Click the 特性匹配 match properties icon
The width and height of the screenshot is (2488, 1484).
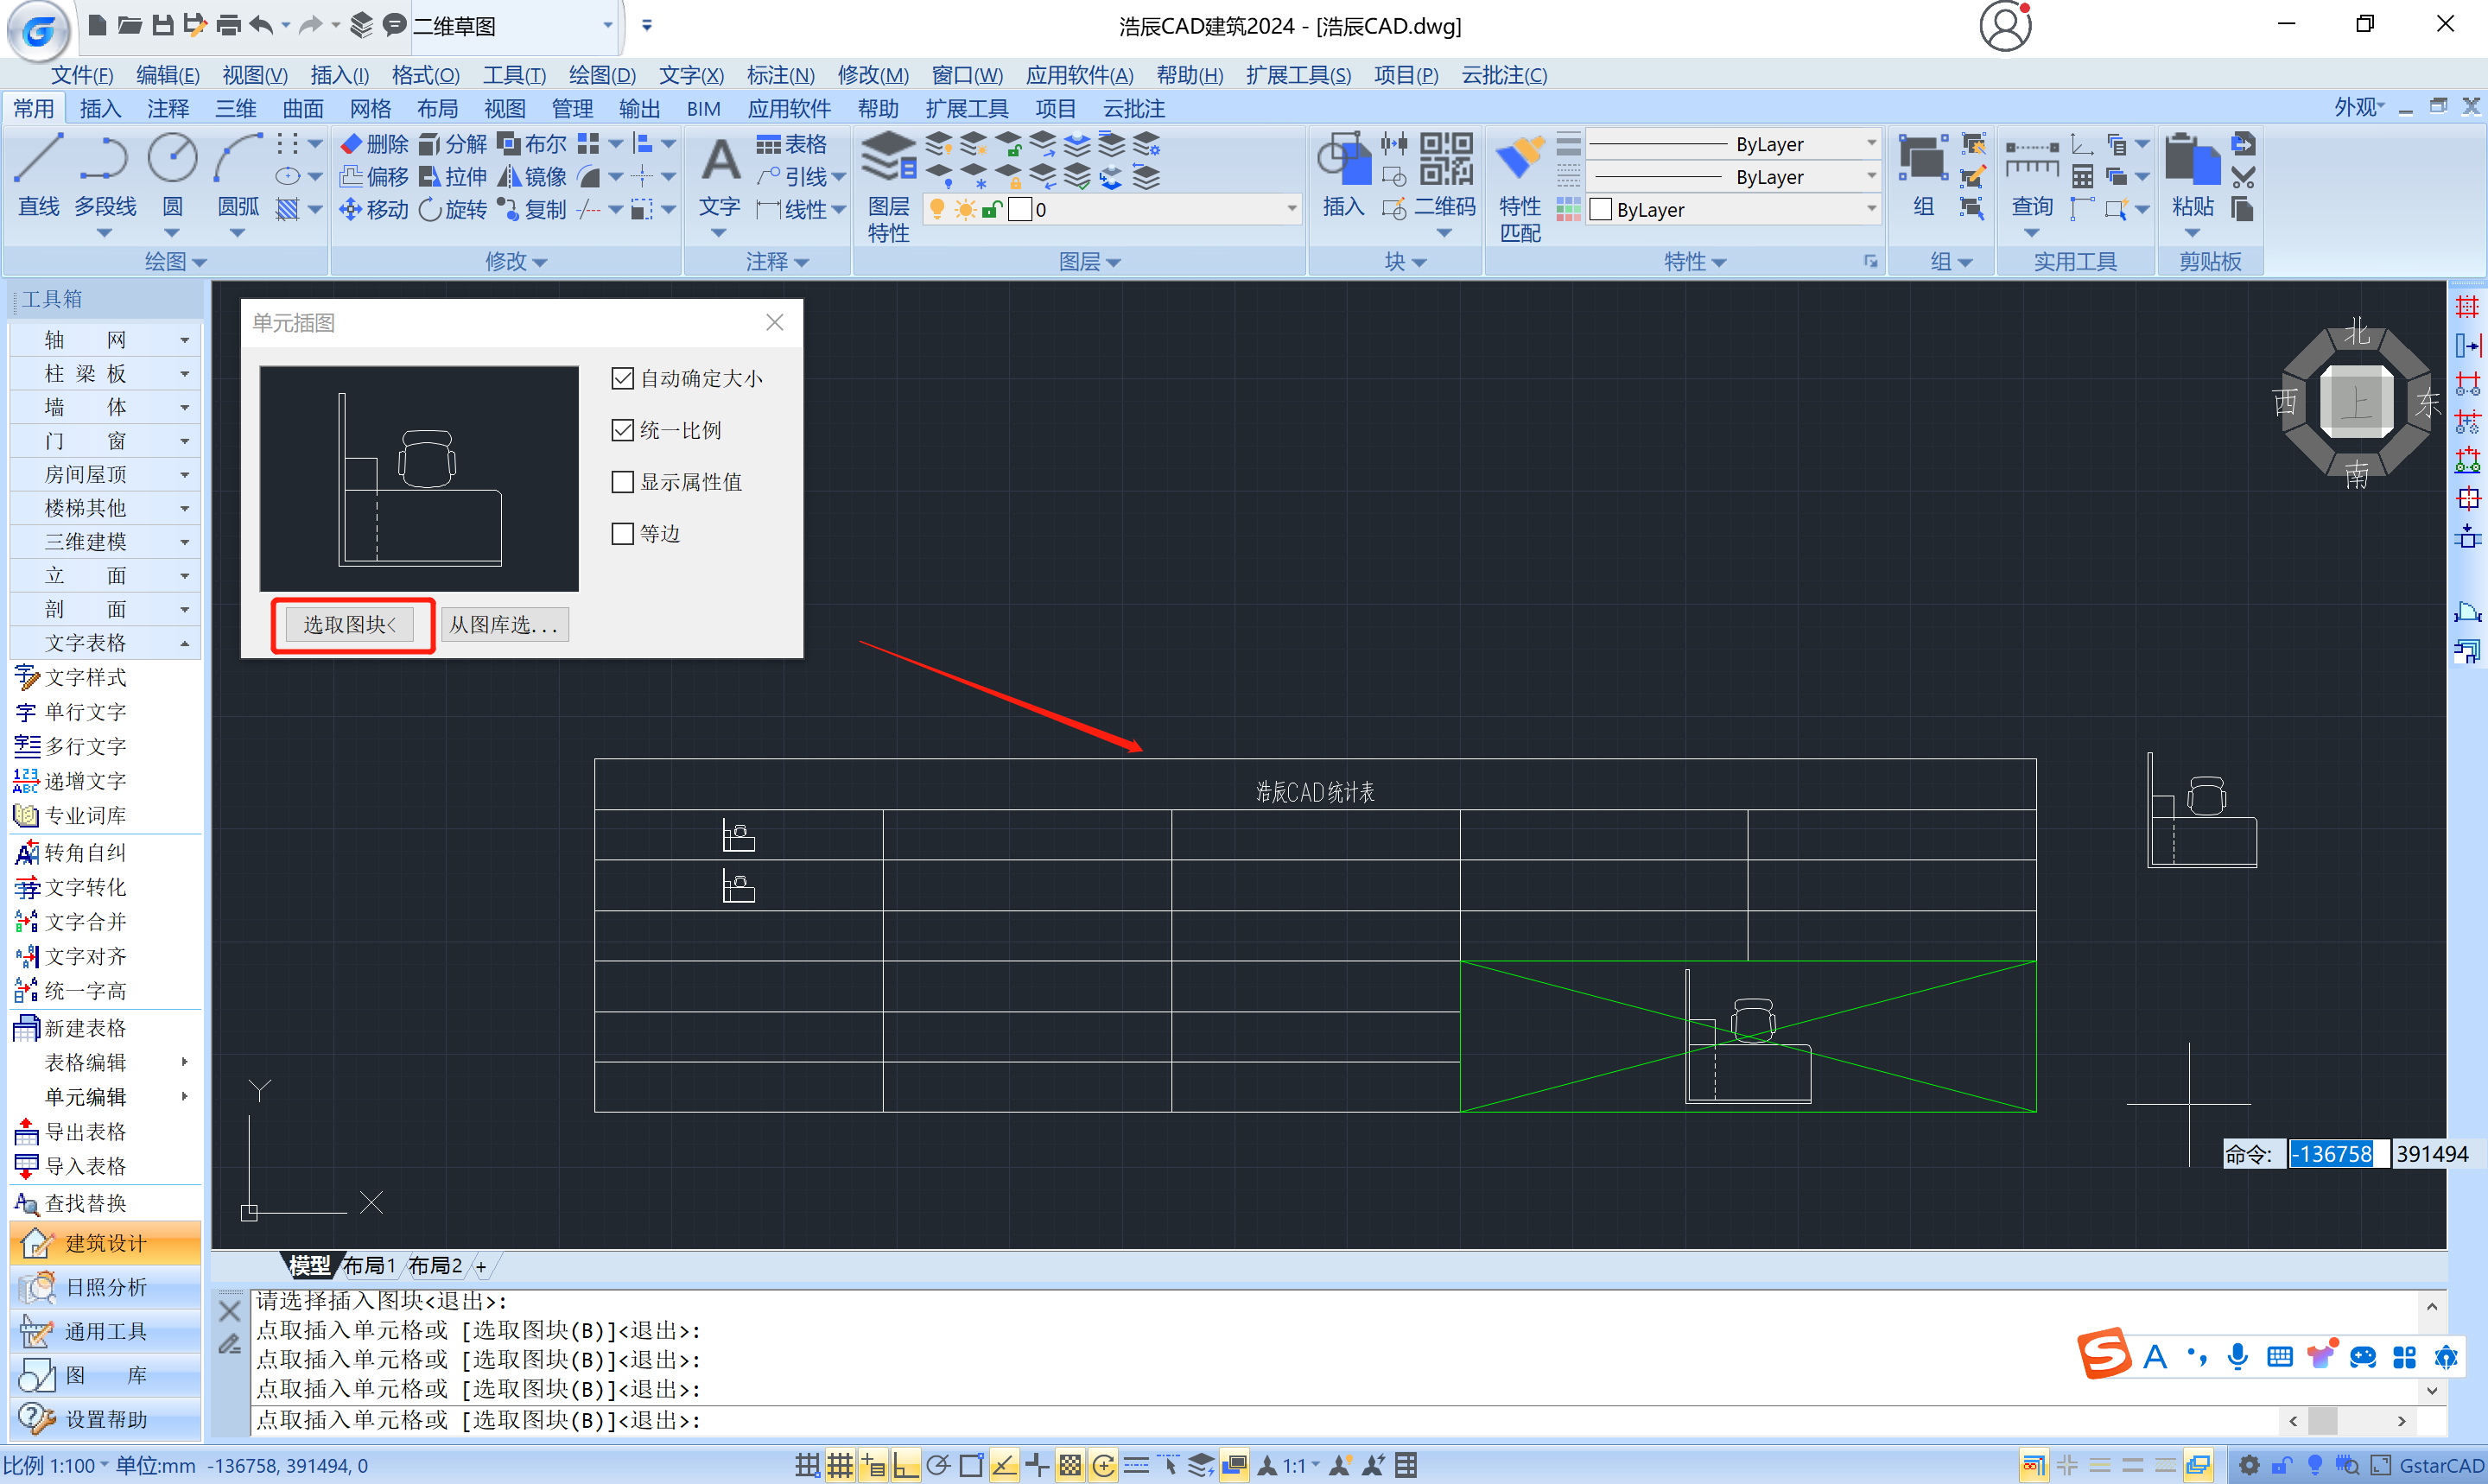(1519, 186)
